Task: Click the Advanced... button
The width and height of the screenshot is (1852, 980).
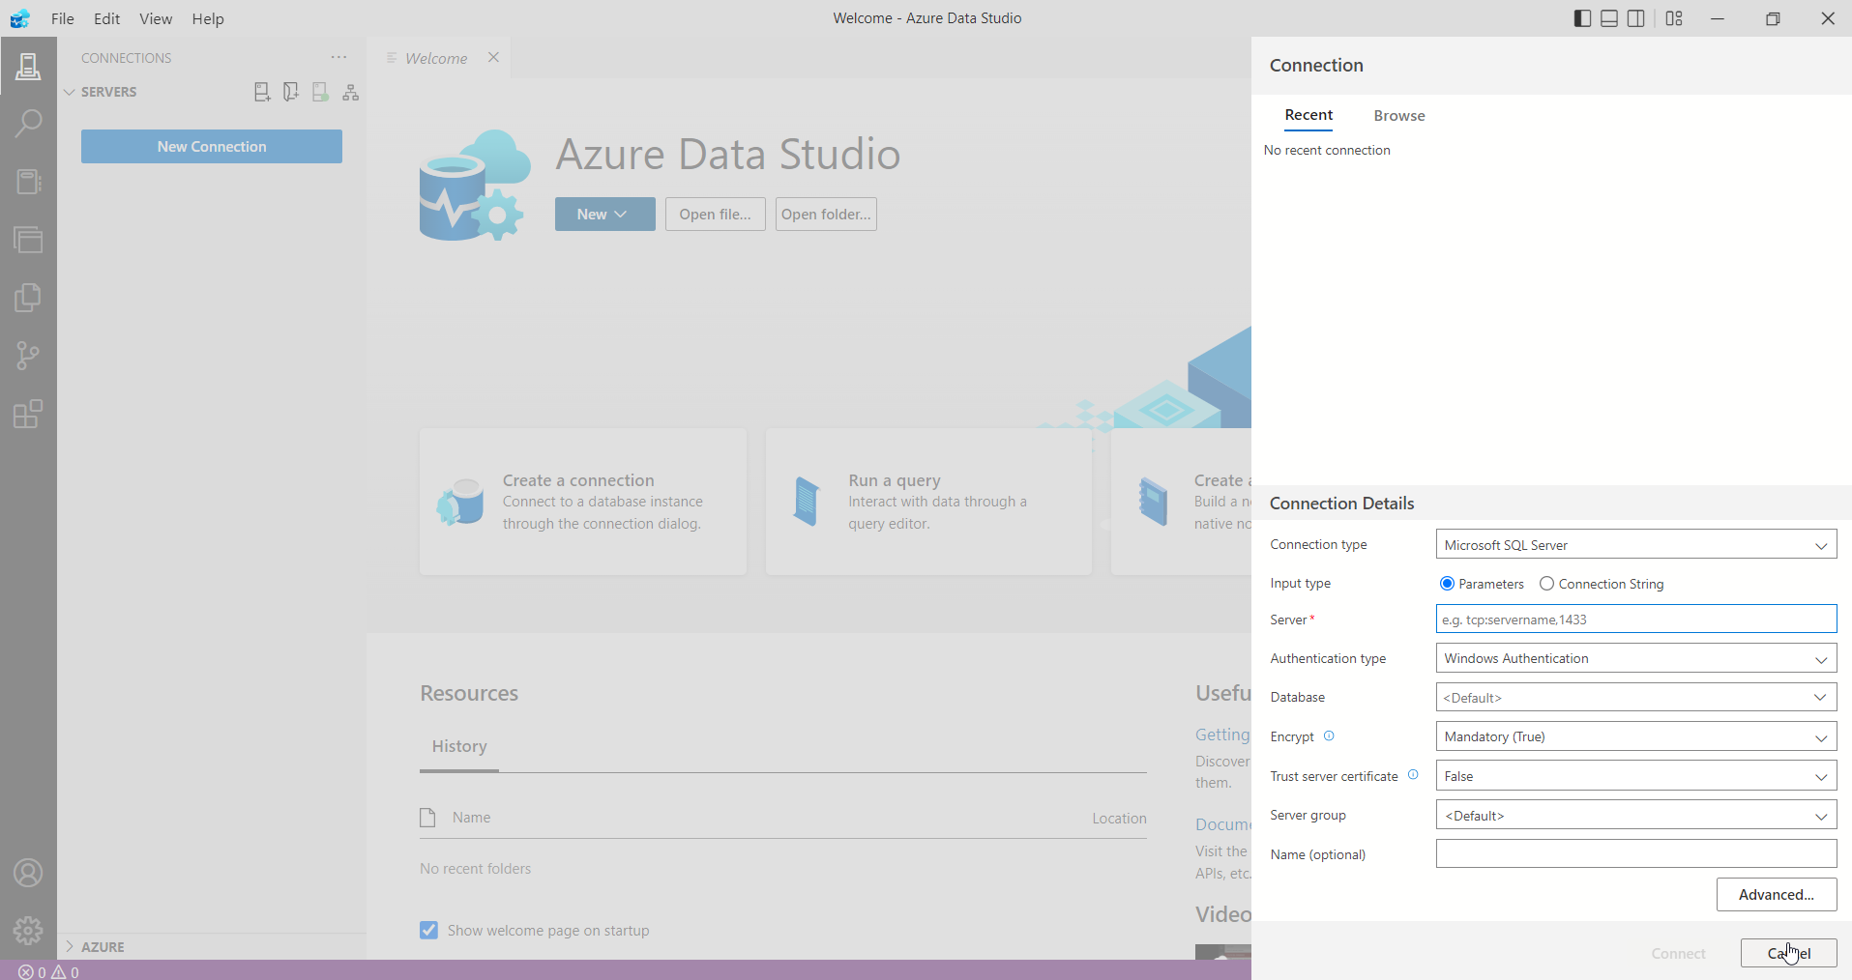Action: tap(1776, 895)
